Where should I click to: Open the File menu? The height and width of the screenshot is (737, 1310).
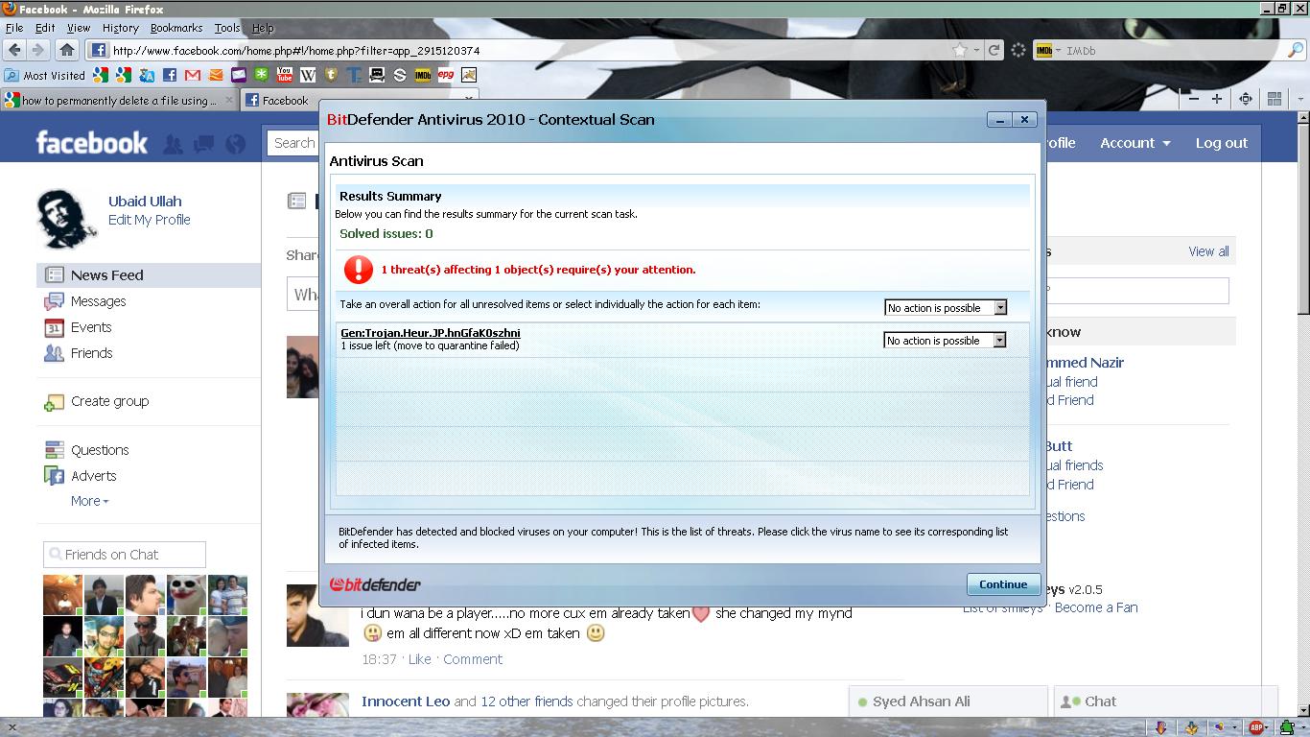[14, 28]
